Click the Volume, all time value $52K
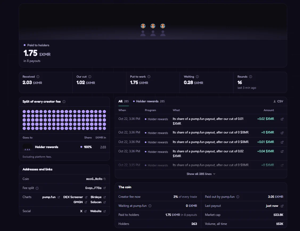Viewport: 300px width, 231px height. coord(280,224)
